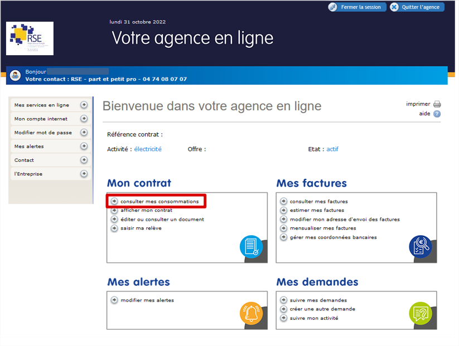
Task: Expand the Mon compte internet arrow
Action: (x=84, y=119)
